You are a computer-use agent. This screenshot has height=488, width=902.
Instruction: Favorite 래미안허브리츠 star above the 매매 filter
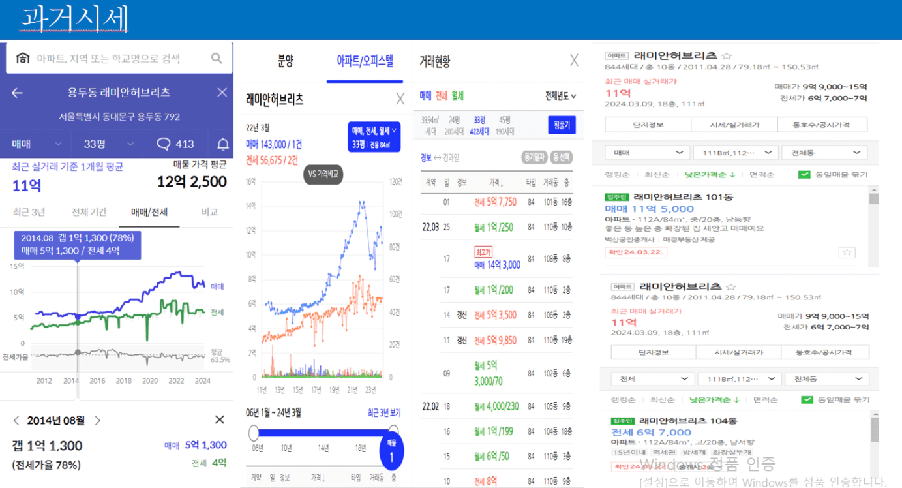tap(727, 56)
